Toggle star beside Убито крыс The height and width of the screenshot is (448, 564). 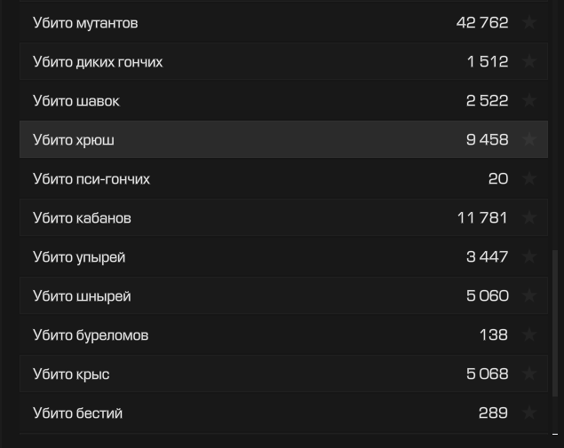click(x=529, y=373)
